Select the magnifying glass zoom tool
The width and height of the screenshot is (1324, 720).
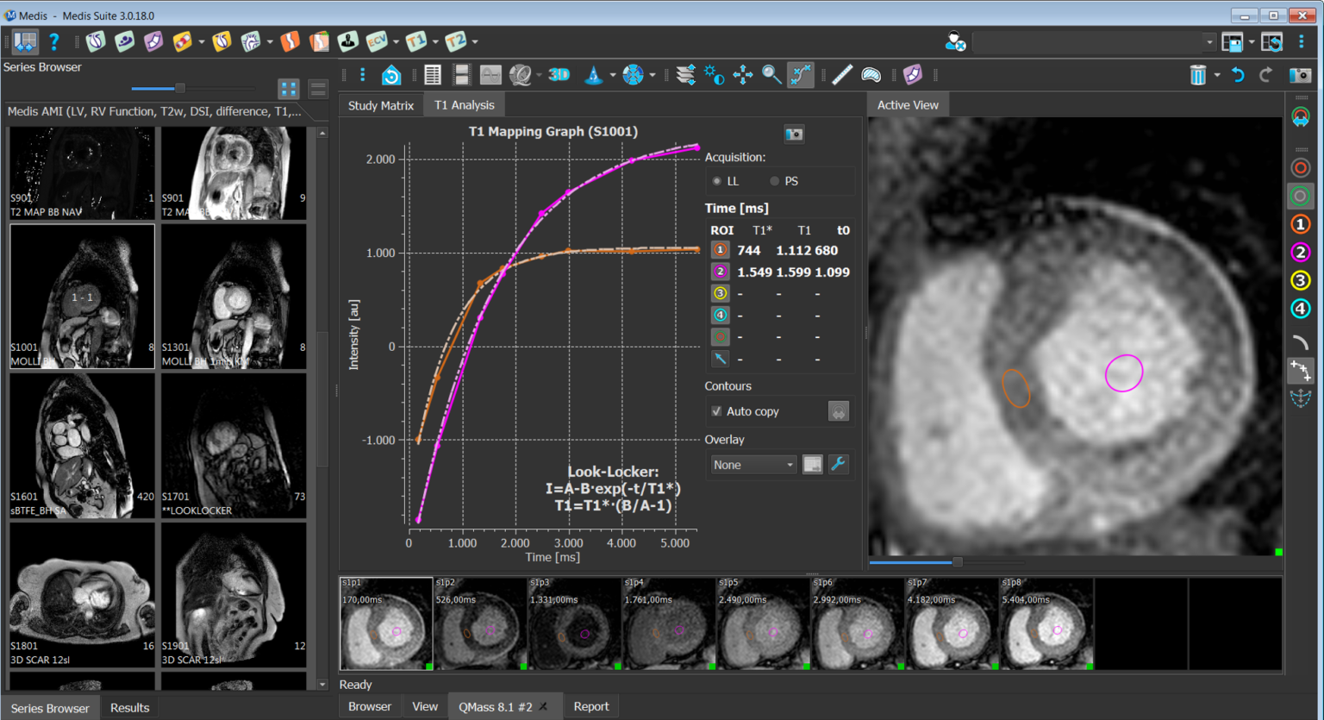click(x=771, y=75)
